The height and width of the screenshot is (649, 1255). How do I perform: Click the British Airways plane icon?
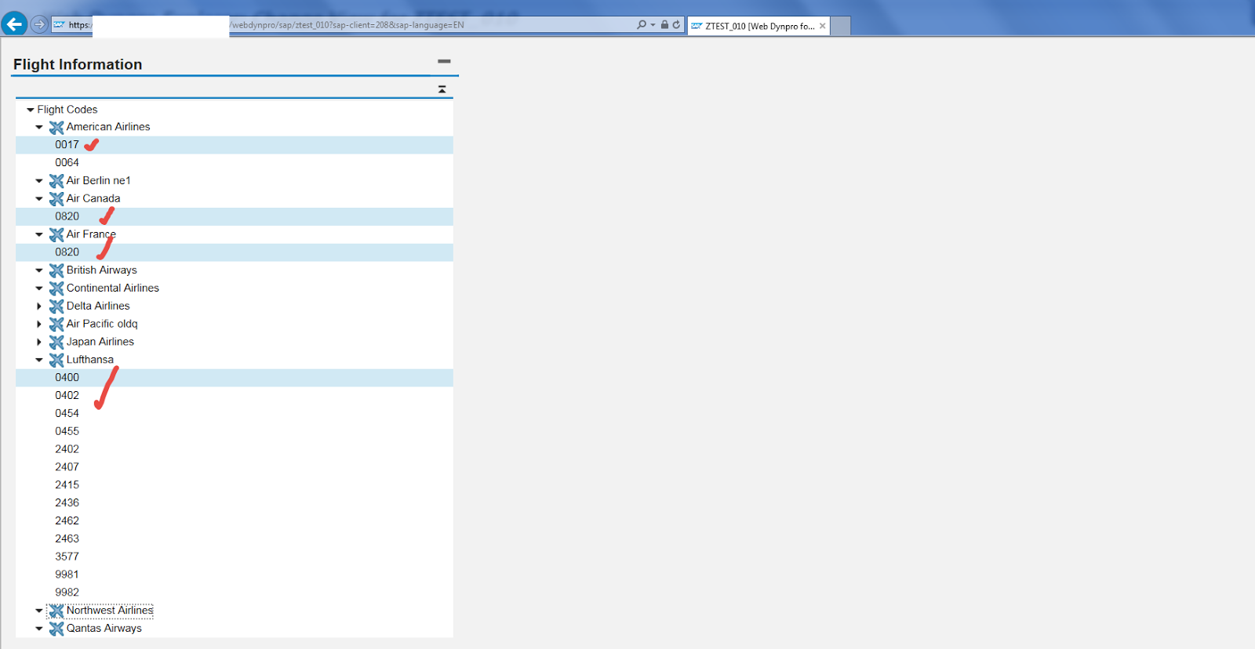click(x=56, y=270)
